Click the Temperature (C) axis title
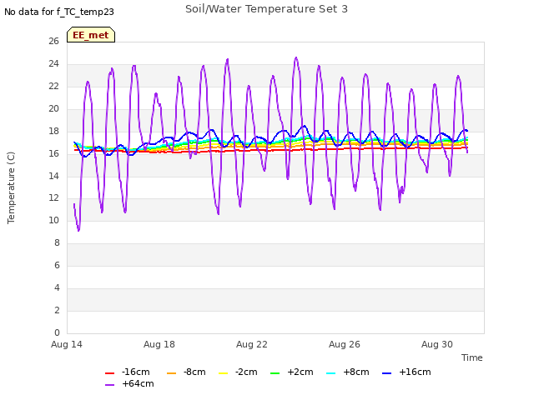534x400 pixels. (11, 187)
